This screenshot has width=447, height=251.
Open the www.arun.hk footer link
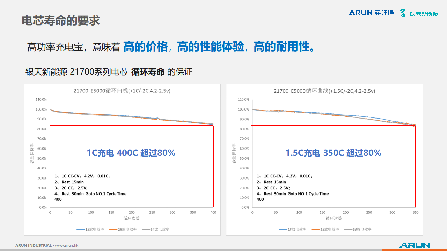pos(66,245)
